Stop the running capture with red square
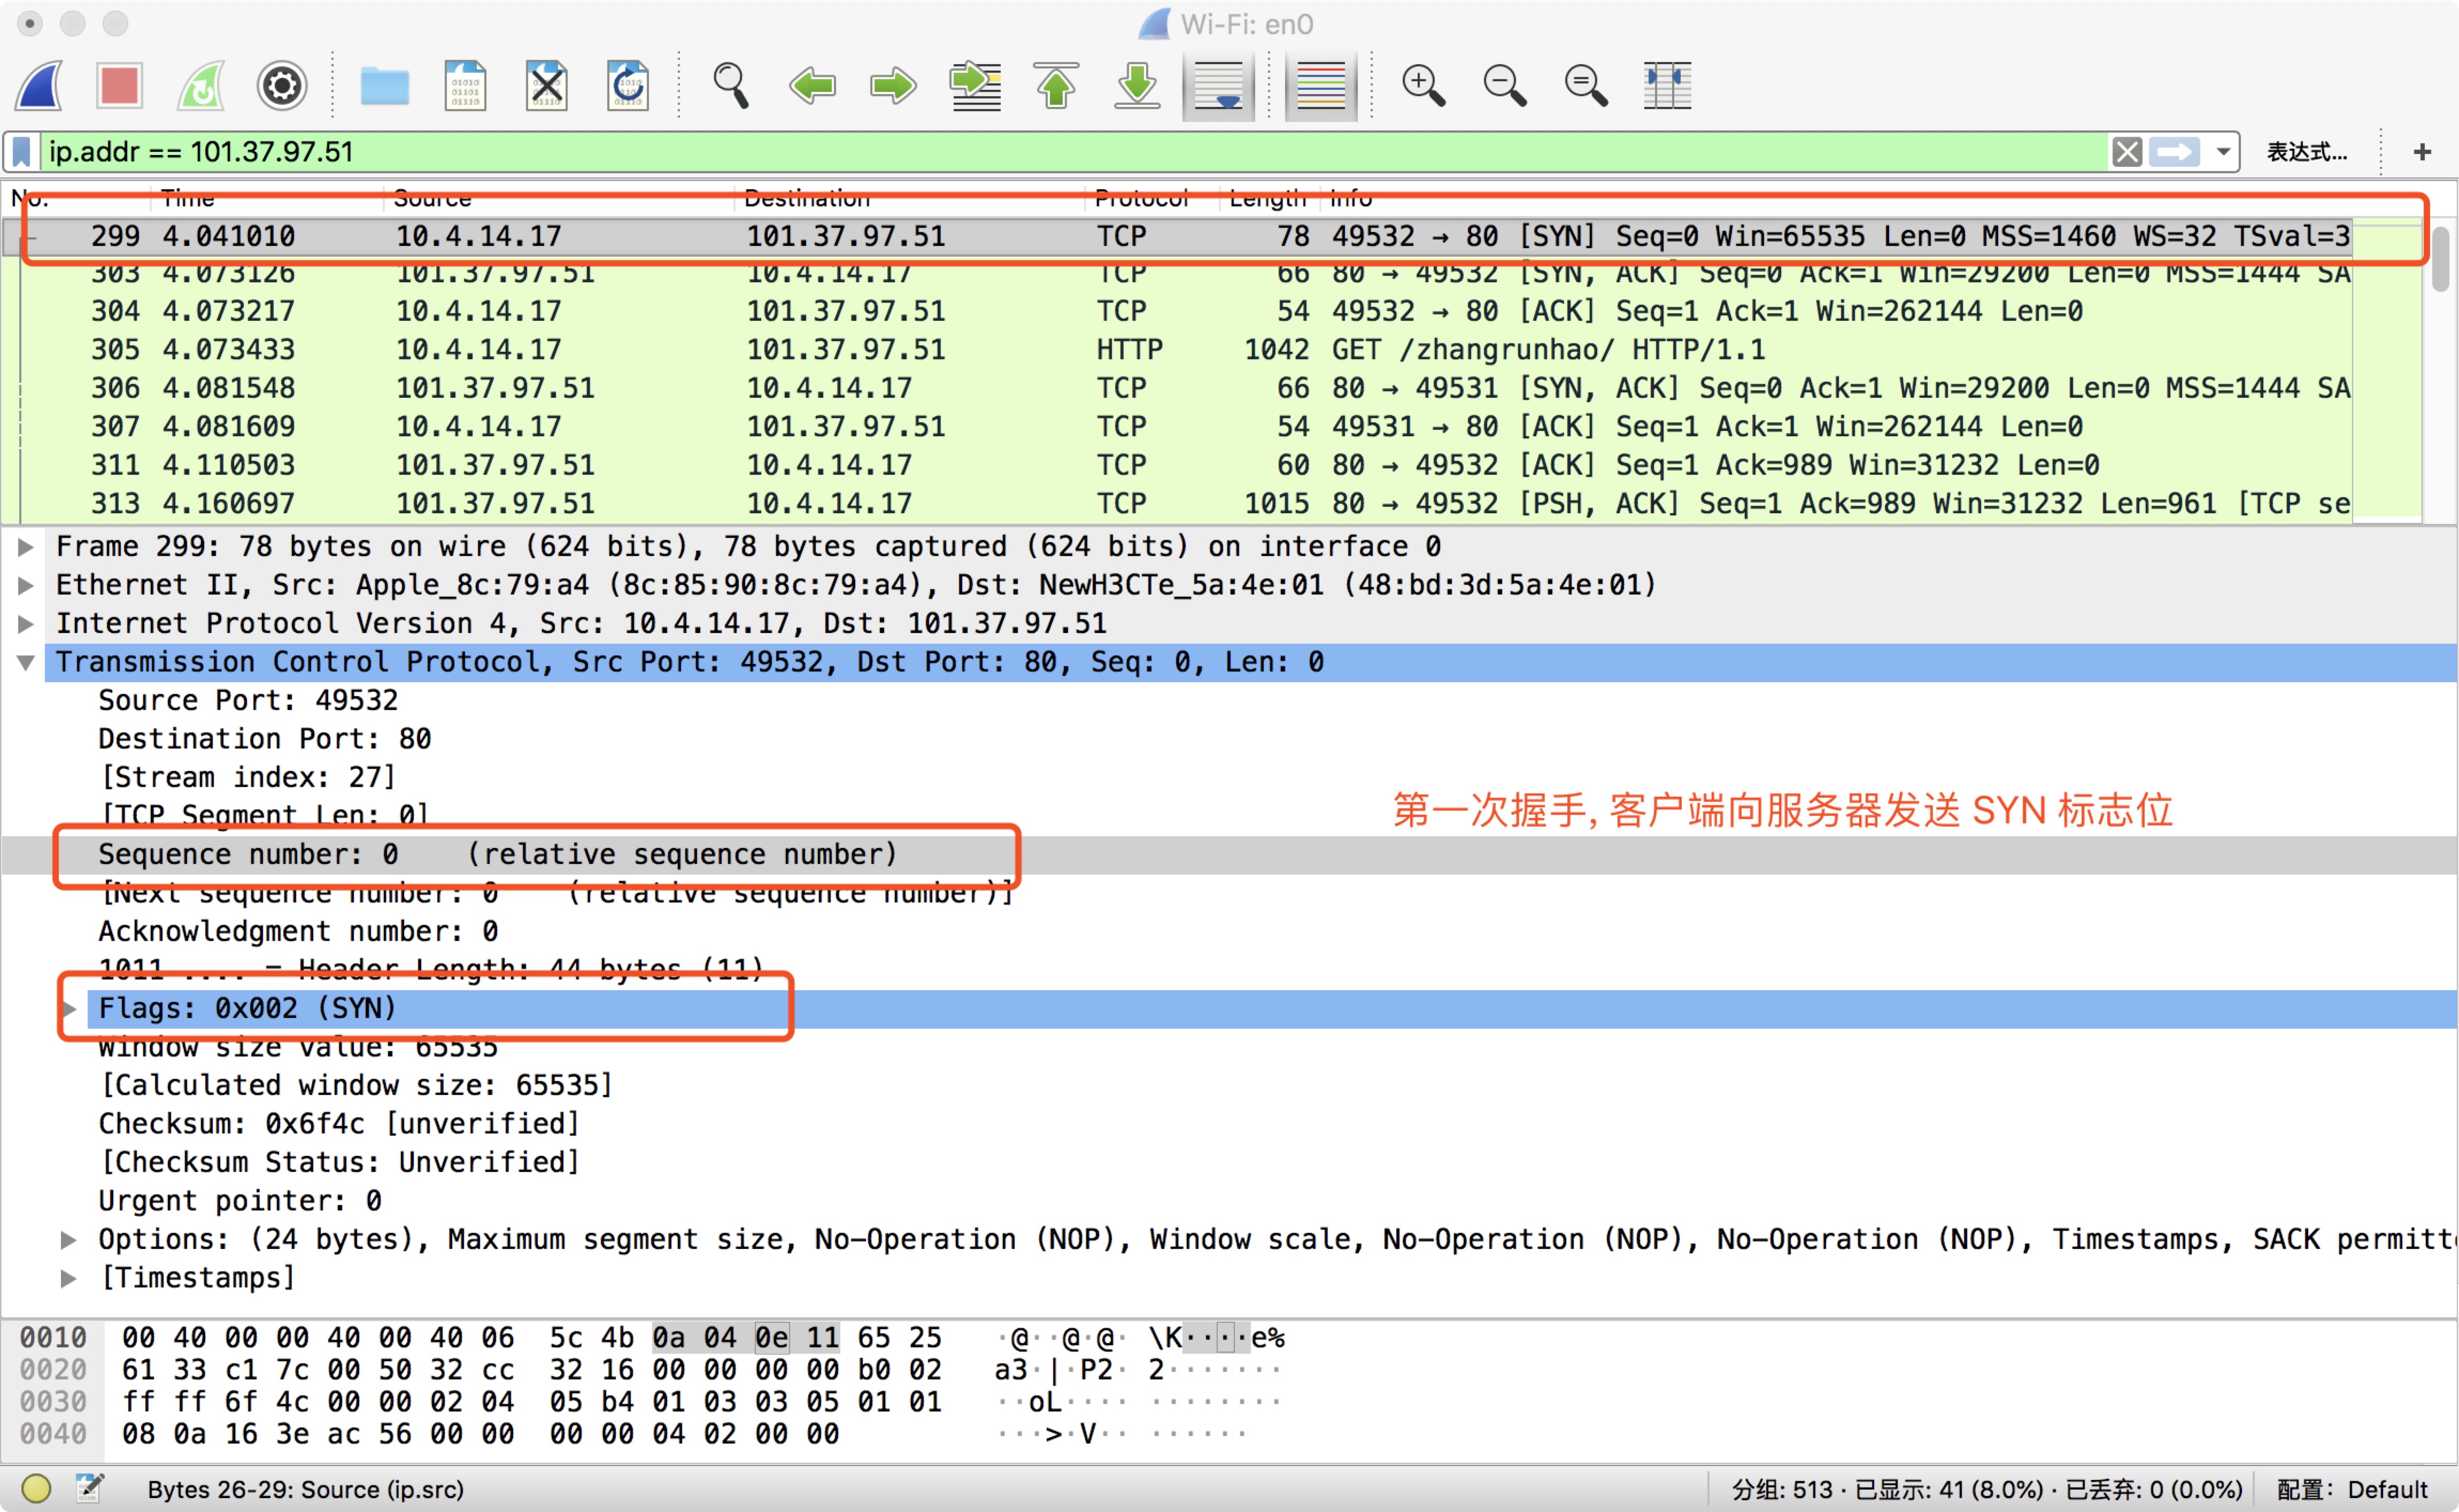The image size is (2459, 1512). pyautogui.click(x=119, y=86)
